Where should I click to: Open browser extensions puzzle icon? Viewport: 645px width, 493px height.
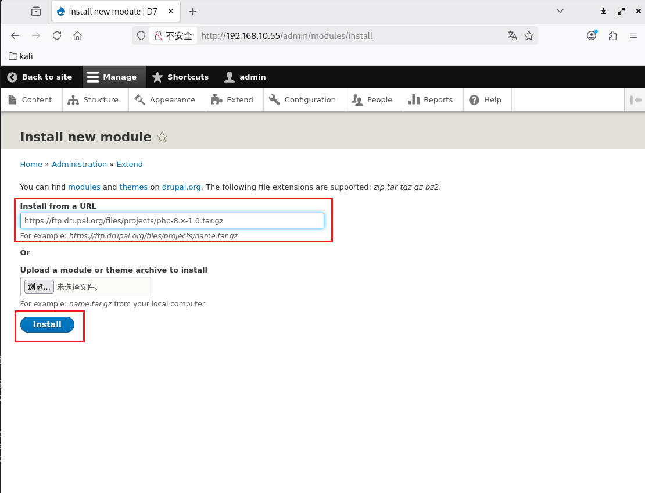612,35
